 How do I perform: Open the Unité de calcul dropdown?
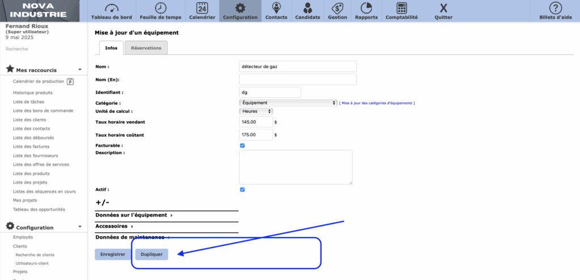pyautogui.click(x=256, y=111)
